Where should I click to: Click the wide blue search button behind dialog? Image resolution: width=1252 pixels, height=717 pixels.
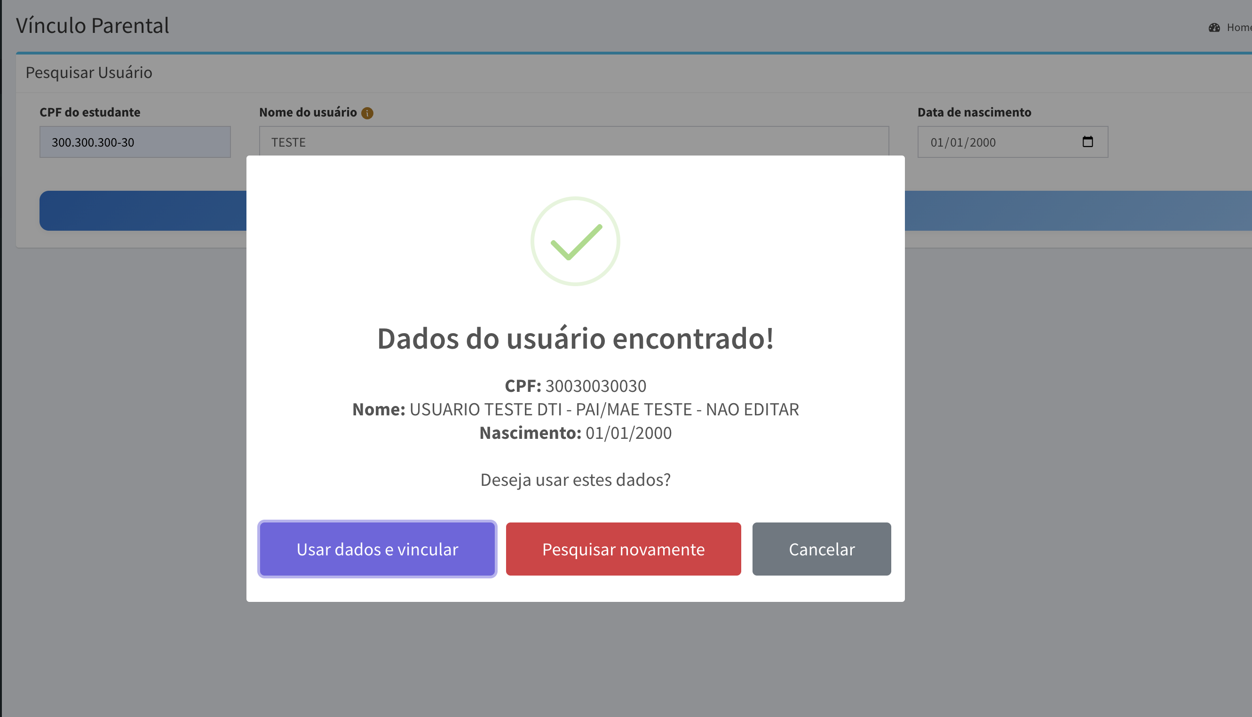tap(143, 211)
